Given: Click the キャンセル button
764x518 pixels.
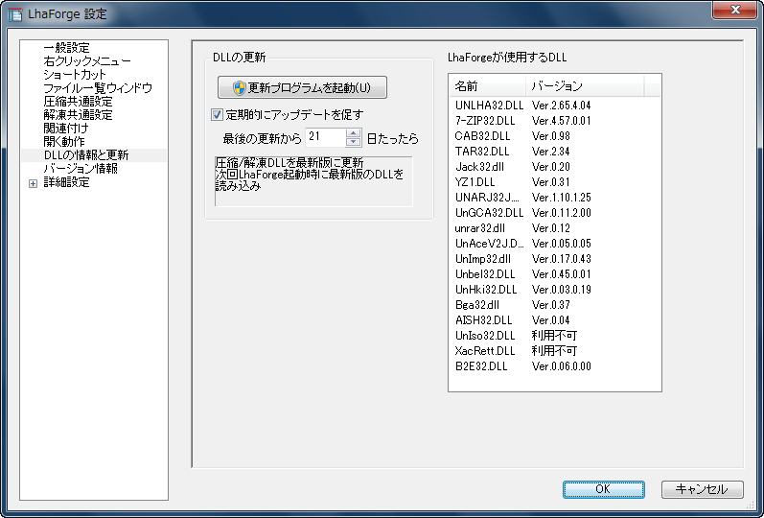Looking at the screenshot, I should point(702,489).
